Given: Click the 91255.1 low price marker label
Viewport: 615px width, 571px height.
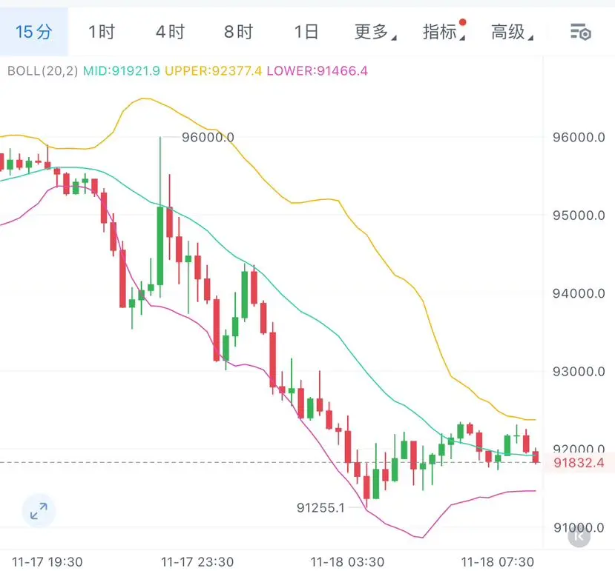Looking at the screenshot, I should click(x=320, y=508).
